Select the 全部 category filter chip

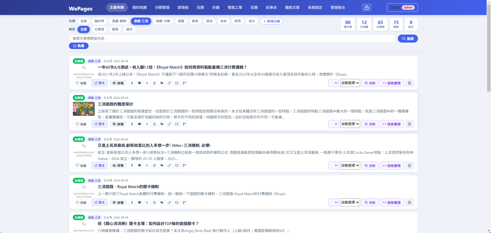pyautogui.click(x=84, y=21)
